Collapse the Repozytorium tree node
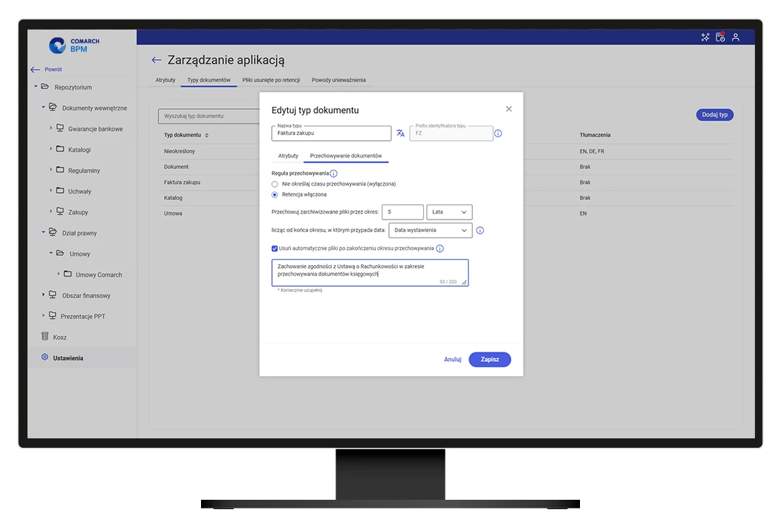Image resolution: width=781 pixels, height=520 pixels. click(x=36, y=87)
